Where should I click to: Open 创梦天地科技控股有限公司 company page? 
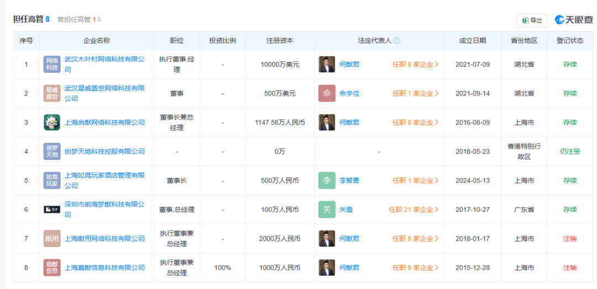(x=104, y=152)
